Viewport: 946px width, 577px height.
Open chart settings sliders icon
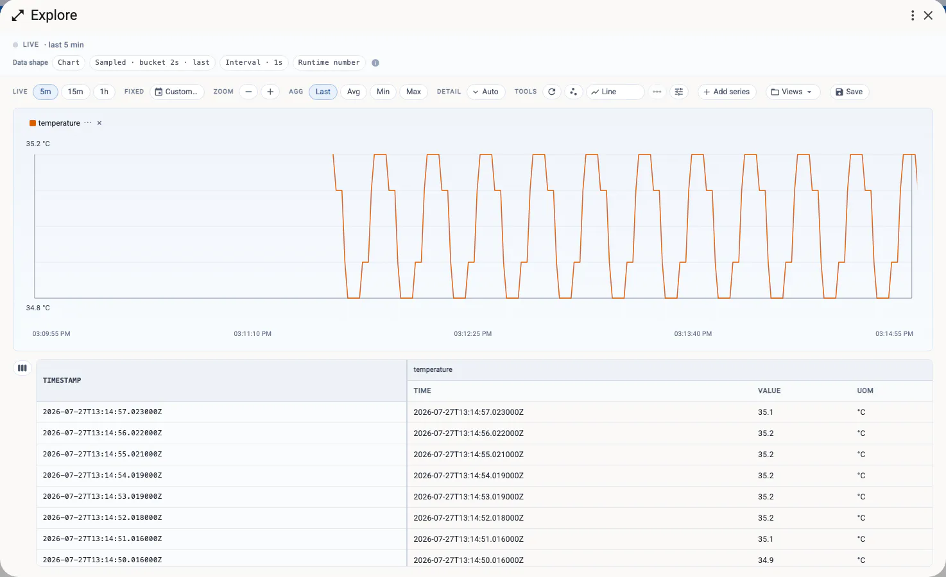point(679,92)
